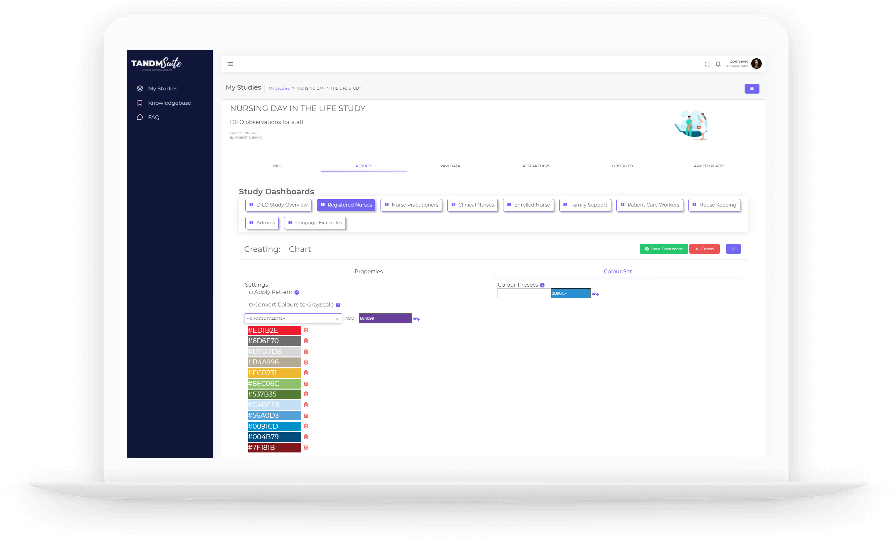Viewport: 894px width, 538px height.
Task: Open Admins dashboard
Action: coord(262,223)
